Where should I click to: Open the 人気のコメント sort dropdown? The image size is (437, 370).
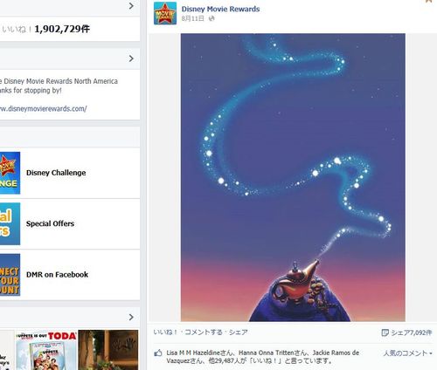point(408,353)
